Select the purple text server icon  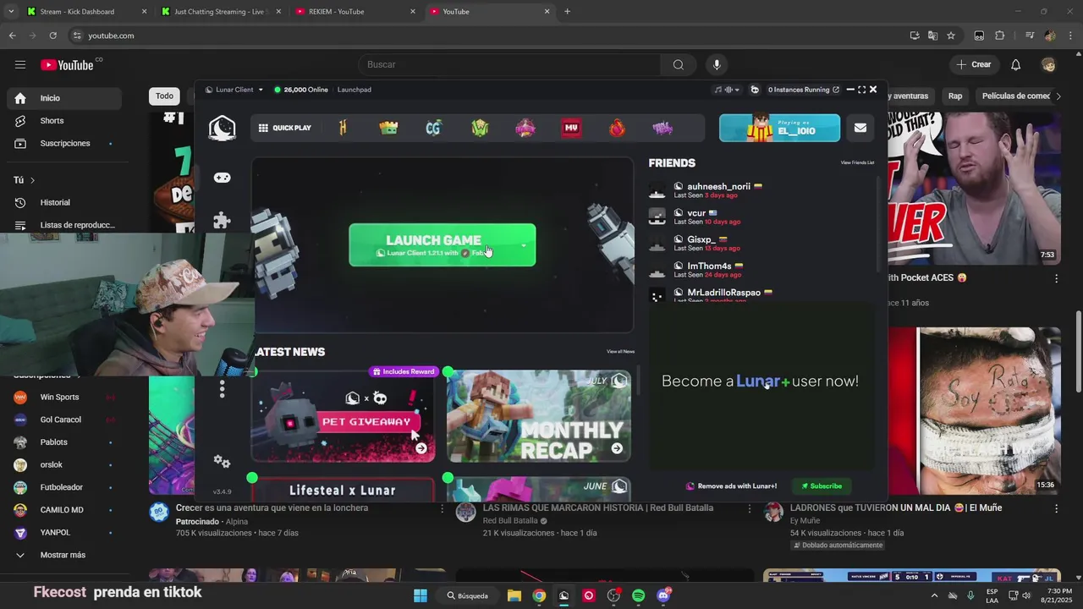[662, 128]
